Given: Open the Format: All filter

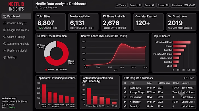Looking at the screenshot, I should pyautogui.click(x=163, y=5).
